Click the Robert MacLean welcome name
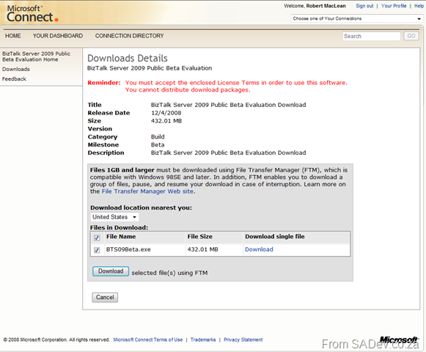426x352 pixels. (x=326, y=6)
